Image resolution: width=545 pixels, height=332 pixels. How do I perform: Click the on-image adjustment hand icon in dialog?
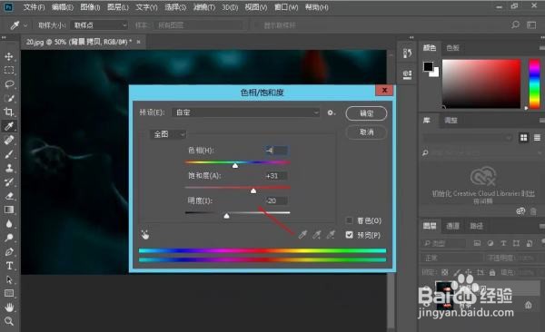tap(145, 235)
